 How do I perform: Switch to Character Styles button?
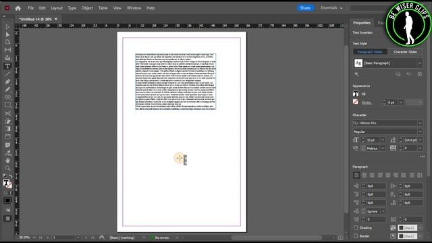coord(405,52)
